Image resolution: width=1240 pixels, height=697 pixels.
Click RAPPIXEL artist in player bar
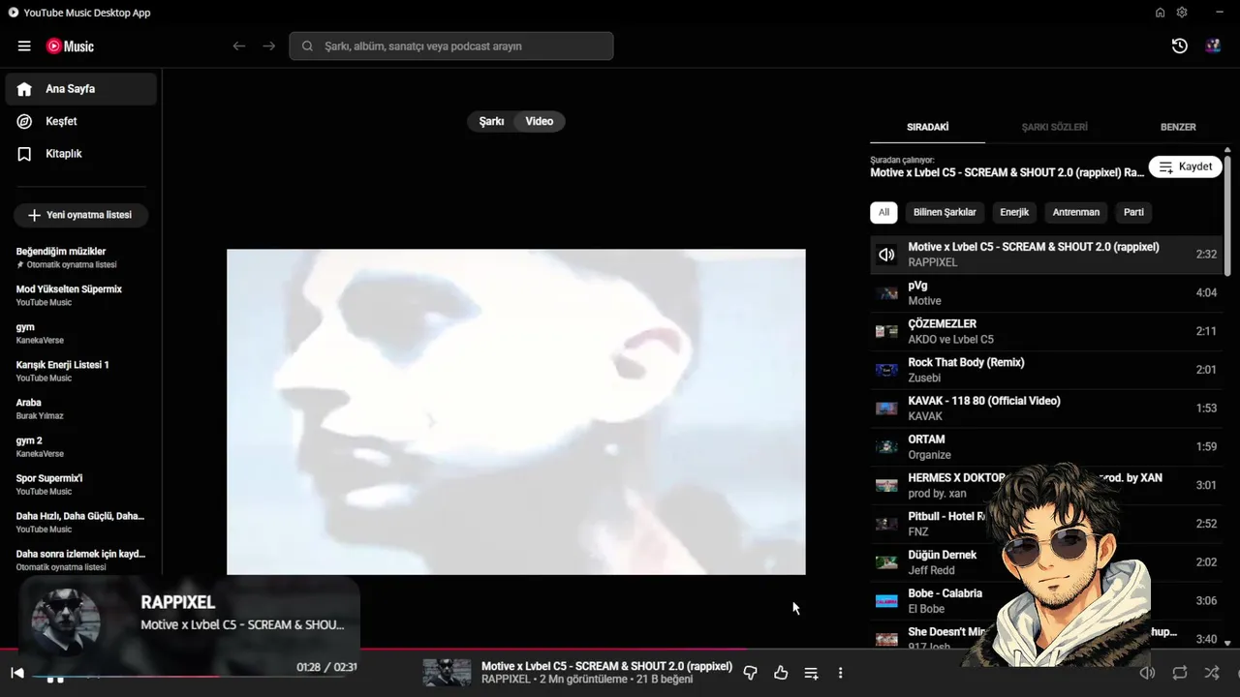(506, 680)
